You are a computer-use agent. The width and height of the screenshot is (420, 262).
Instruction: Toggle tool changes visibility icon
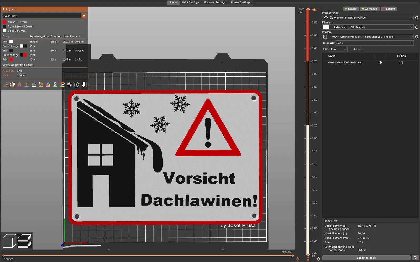coord(41,84)
